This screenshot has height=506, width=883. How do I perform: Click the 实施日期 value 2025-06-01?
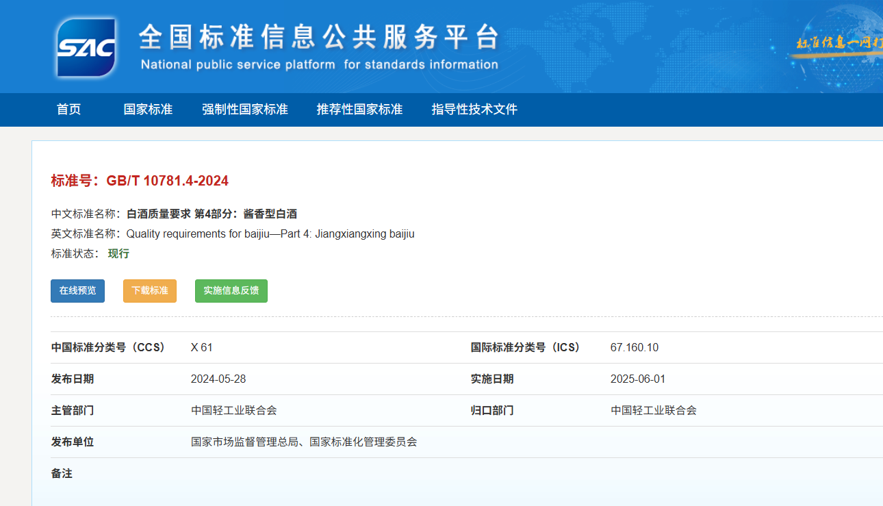(x=637, y=379)
